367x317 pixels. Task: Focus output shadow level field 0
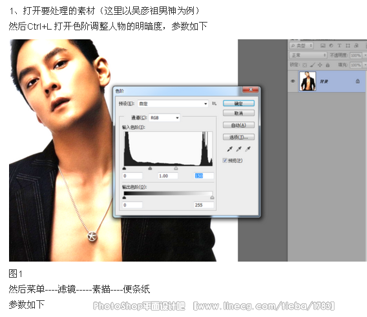pos(132,205)
